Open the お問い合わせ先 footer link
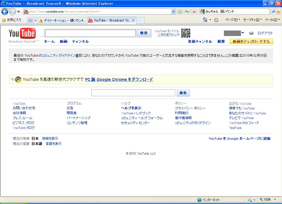 (x=24, y=108)
